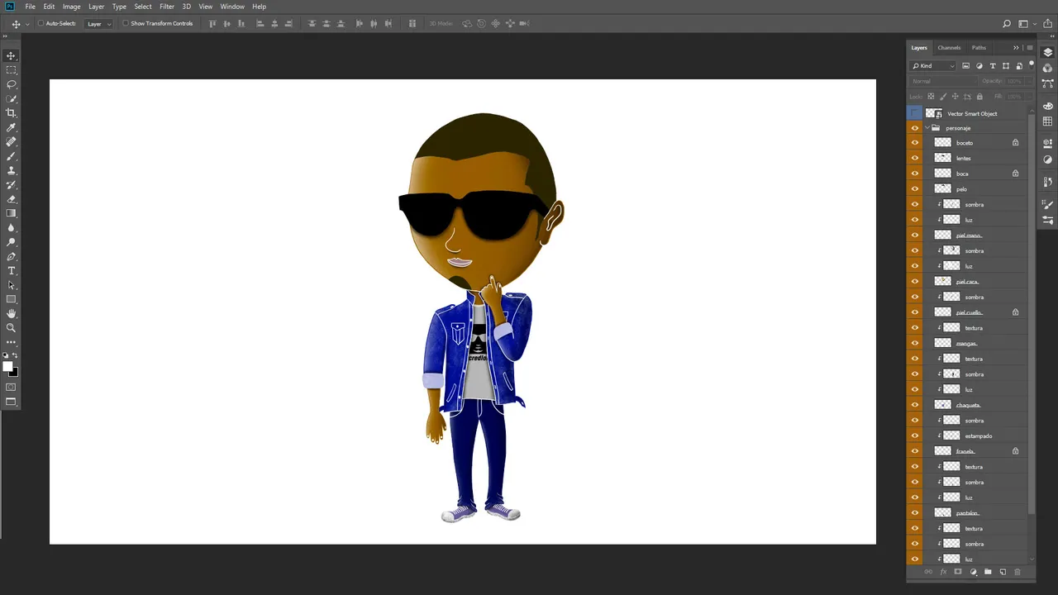
Task: Open the Kind filter dropdown
Action: [933, 66]
